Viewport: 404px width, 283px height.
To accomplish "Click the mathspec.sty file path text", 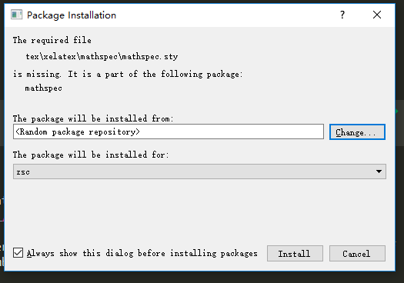I will coord(102,56).
